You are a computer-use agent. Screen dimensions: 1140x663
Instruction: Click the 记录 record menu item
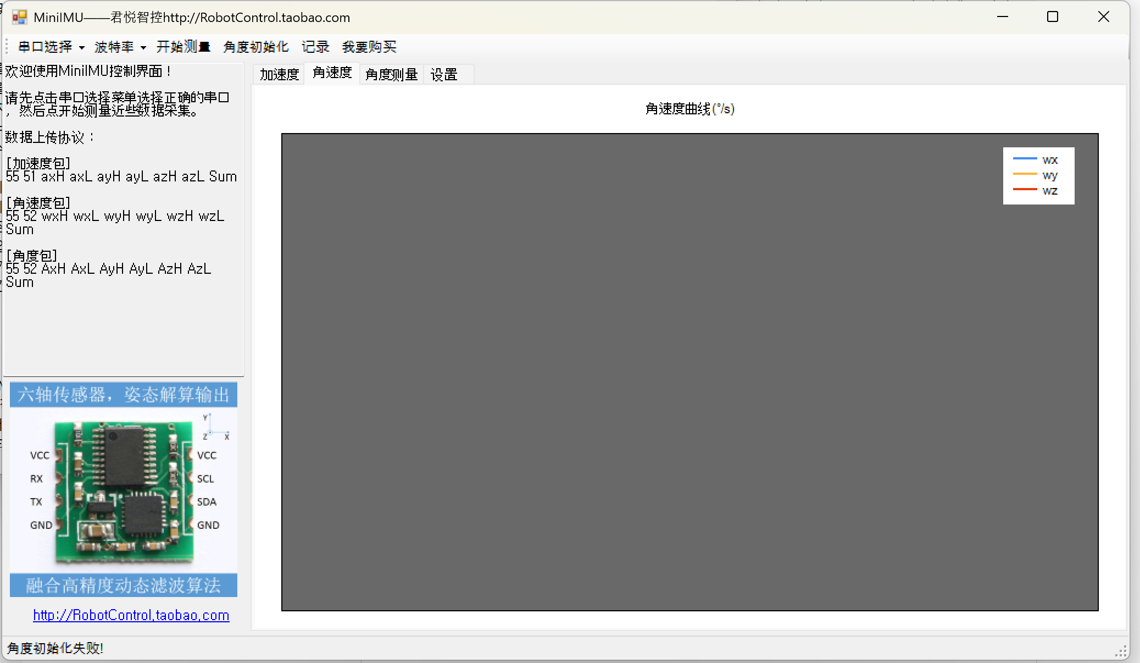(x=315, y=47)
